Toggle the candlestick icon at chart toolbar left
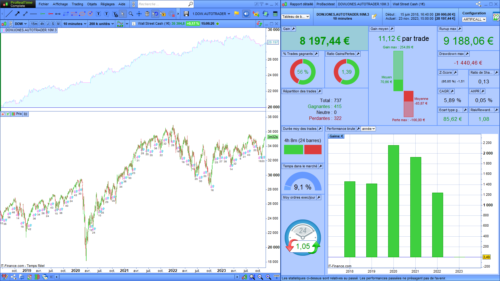Image resolution: width=500 pixels, height=281 pixels. tap(4, 24)
